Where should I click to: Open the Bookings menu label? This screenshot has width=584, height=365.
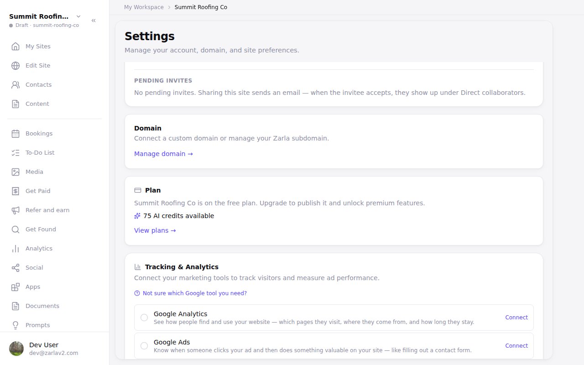(x=39, y=134)
